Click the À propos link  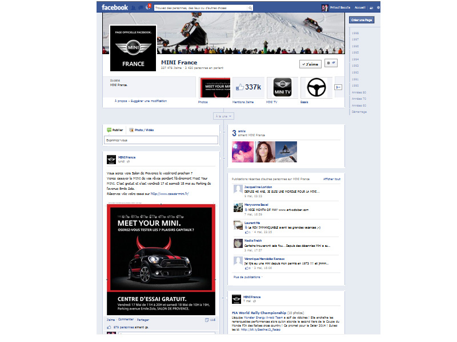click(x=121, y=101)
